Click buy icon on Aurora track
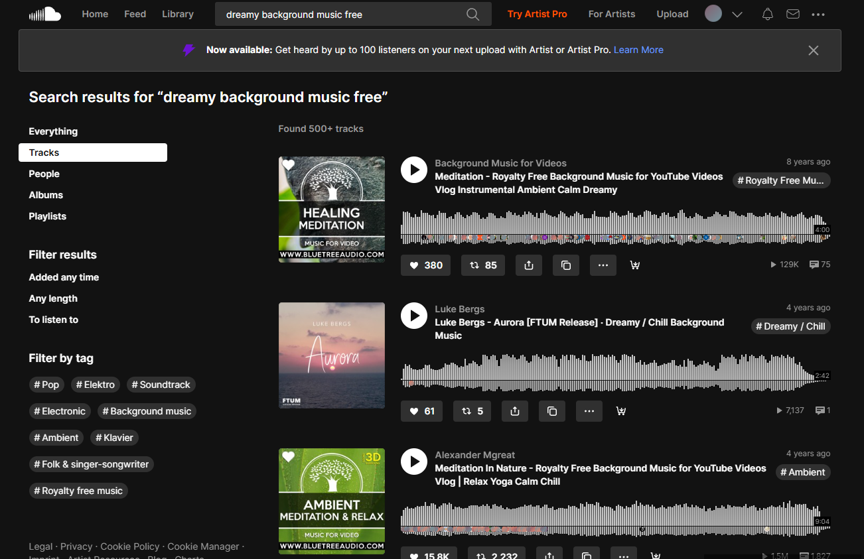864x559 pixels. pyautogui.click(x=621, y=411)
